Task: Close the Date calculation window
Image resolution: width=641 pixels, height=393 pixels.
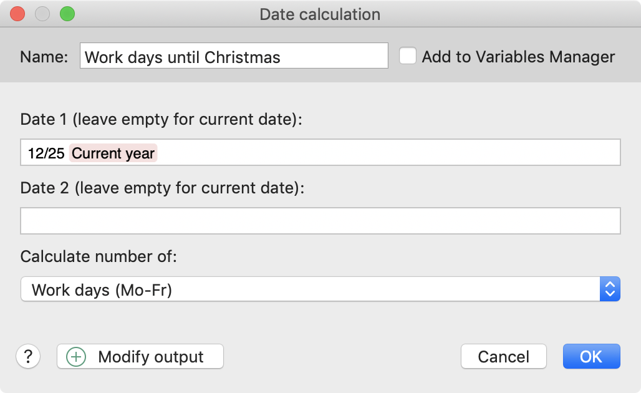Action: (x=17, y=14)
